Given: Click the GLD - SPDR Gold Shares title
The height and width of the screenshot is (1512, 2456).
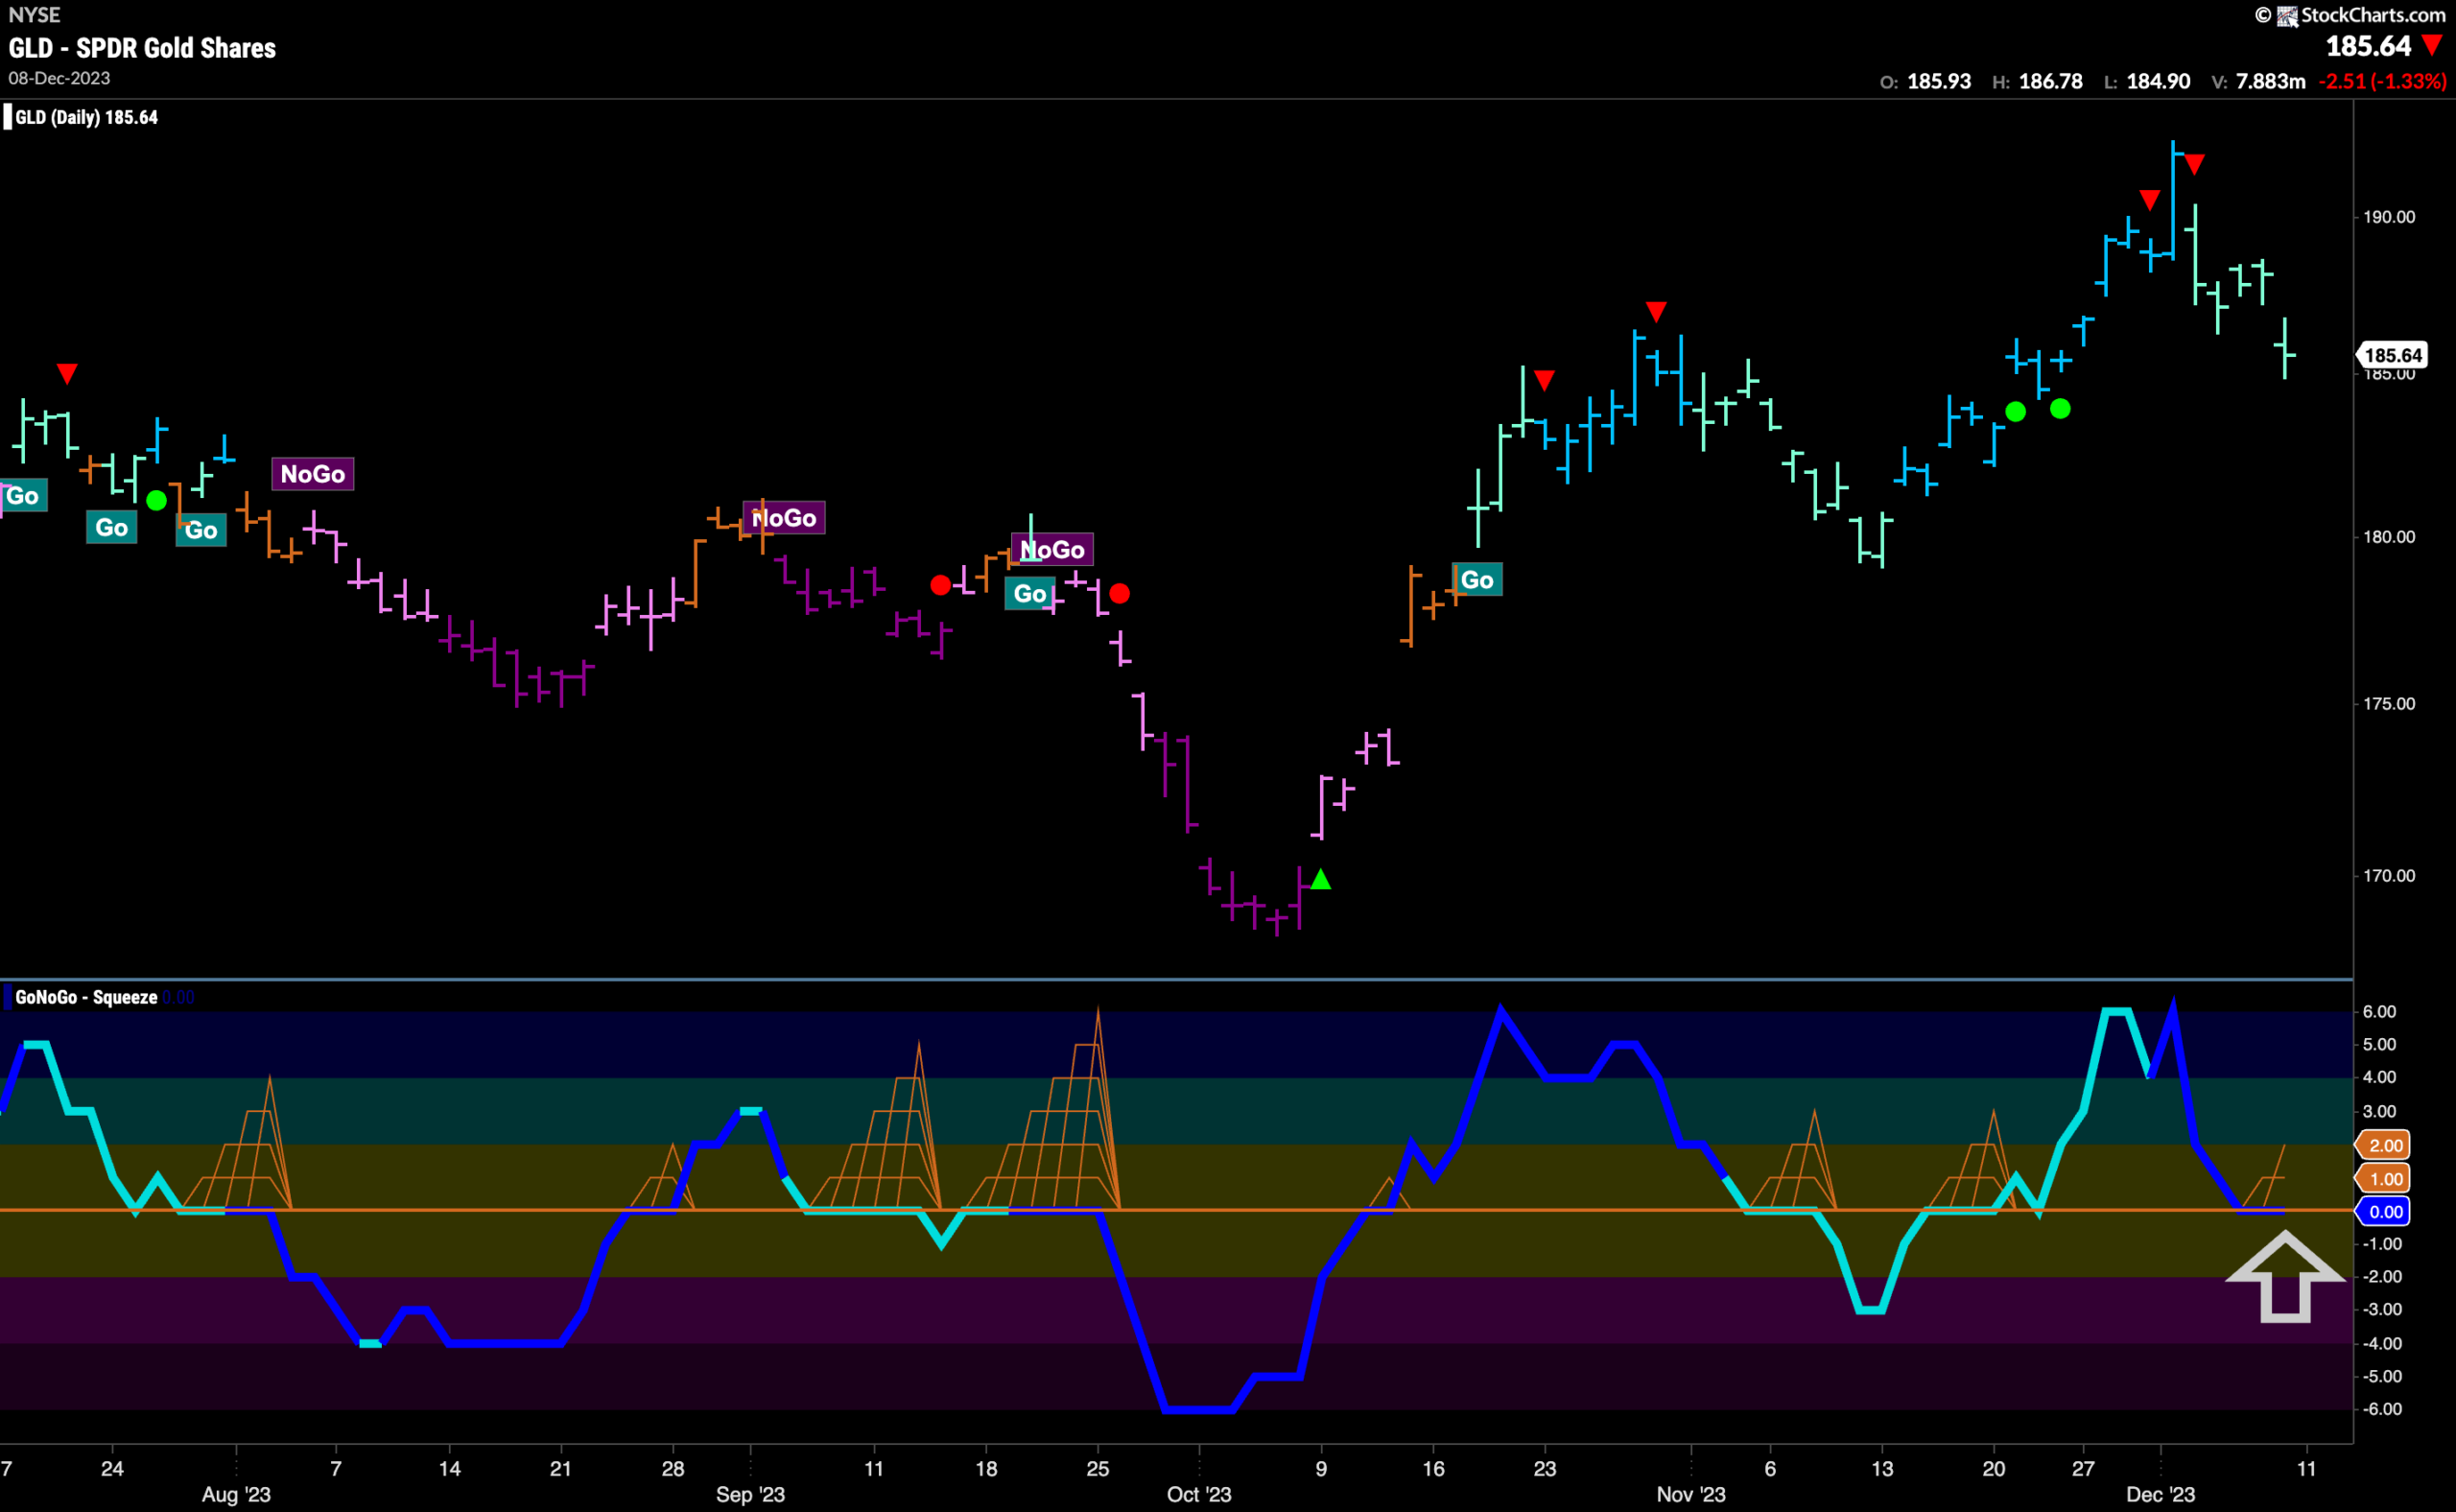Looking at the screenshot, I should (x=142, y=48).
